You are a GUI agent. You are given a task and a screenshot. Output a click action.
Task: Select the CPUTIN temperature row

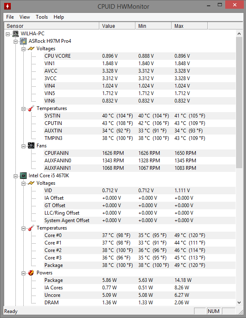[140, 123]
